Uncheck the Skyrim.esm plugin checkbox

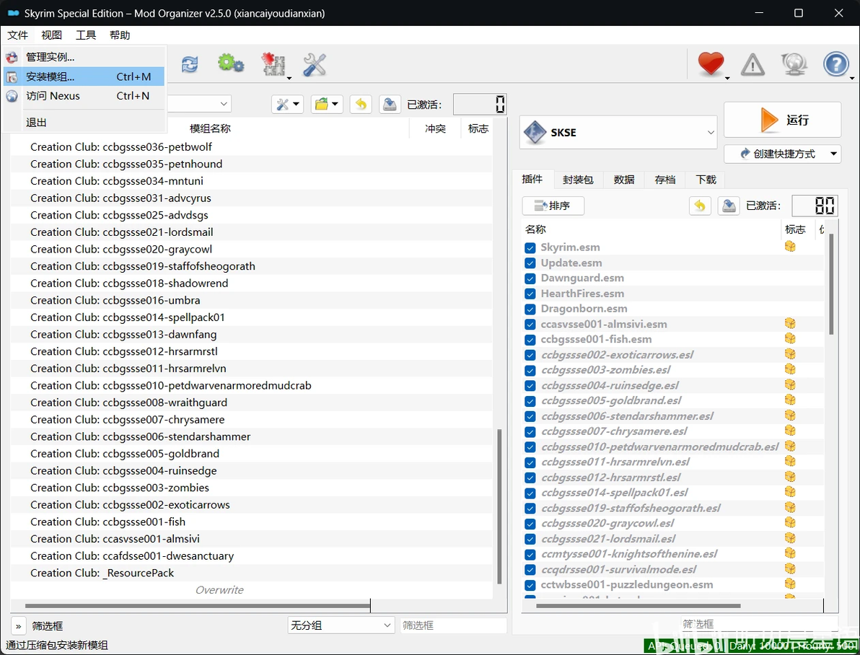click(x=530, y=248)
